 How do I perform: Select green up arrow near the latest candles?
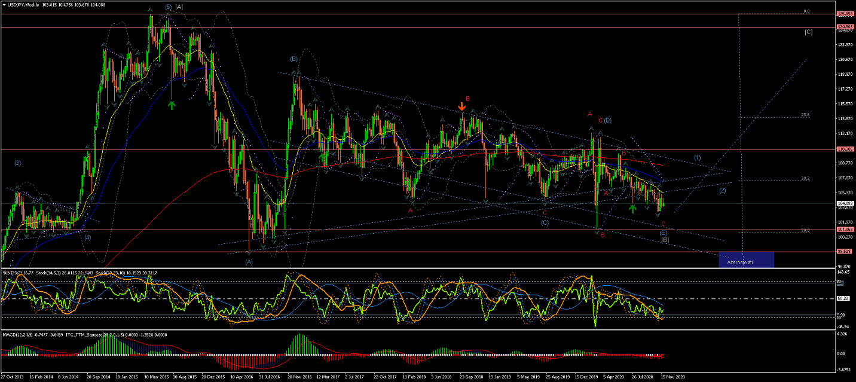(632, 209)
